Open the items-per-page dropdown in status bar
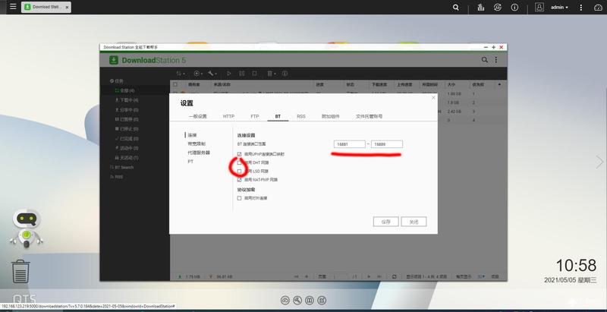This screenshot has height=312, width=607. coord(481,277)
